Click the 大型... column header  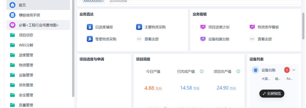pos(266,79)
